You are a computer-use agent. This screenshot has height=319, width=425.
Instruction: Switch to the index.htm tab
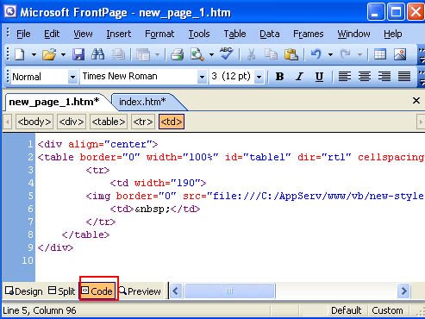click(142, 102)
